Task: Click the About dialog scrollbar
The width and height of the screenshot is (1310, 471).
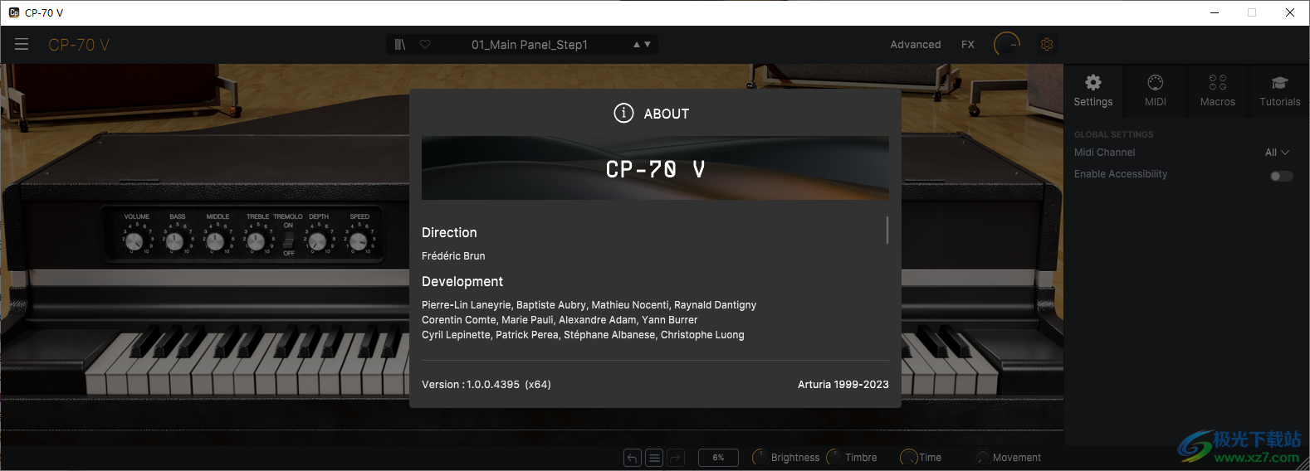Action: click(x=887, y=230)
